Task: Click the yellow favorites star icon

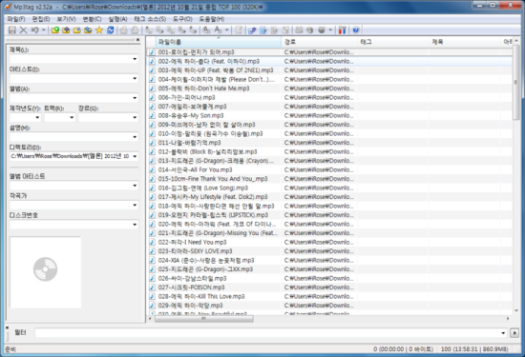Action: point(99,30)
